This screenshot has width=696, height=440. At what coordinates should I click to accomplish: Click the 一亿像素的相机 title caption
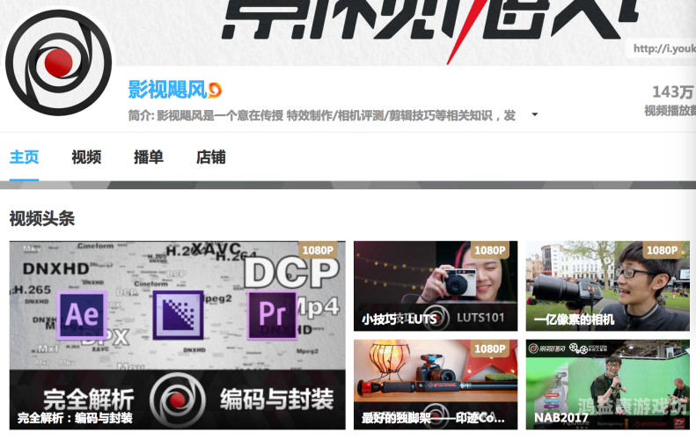pyautogui.click(x=574, y=319)
